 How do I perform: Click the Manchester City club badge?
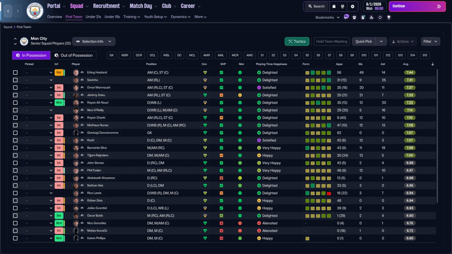pos(35,11)
